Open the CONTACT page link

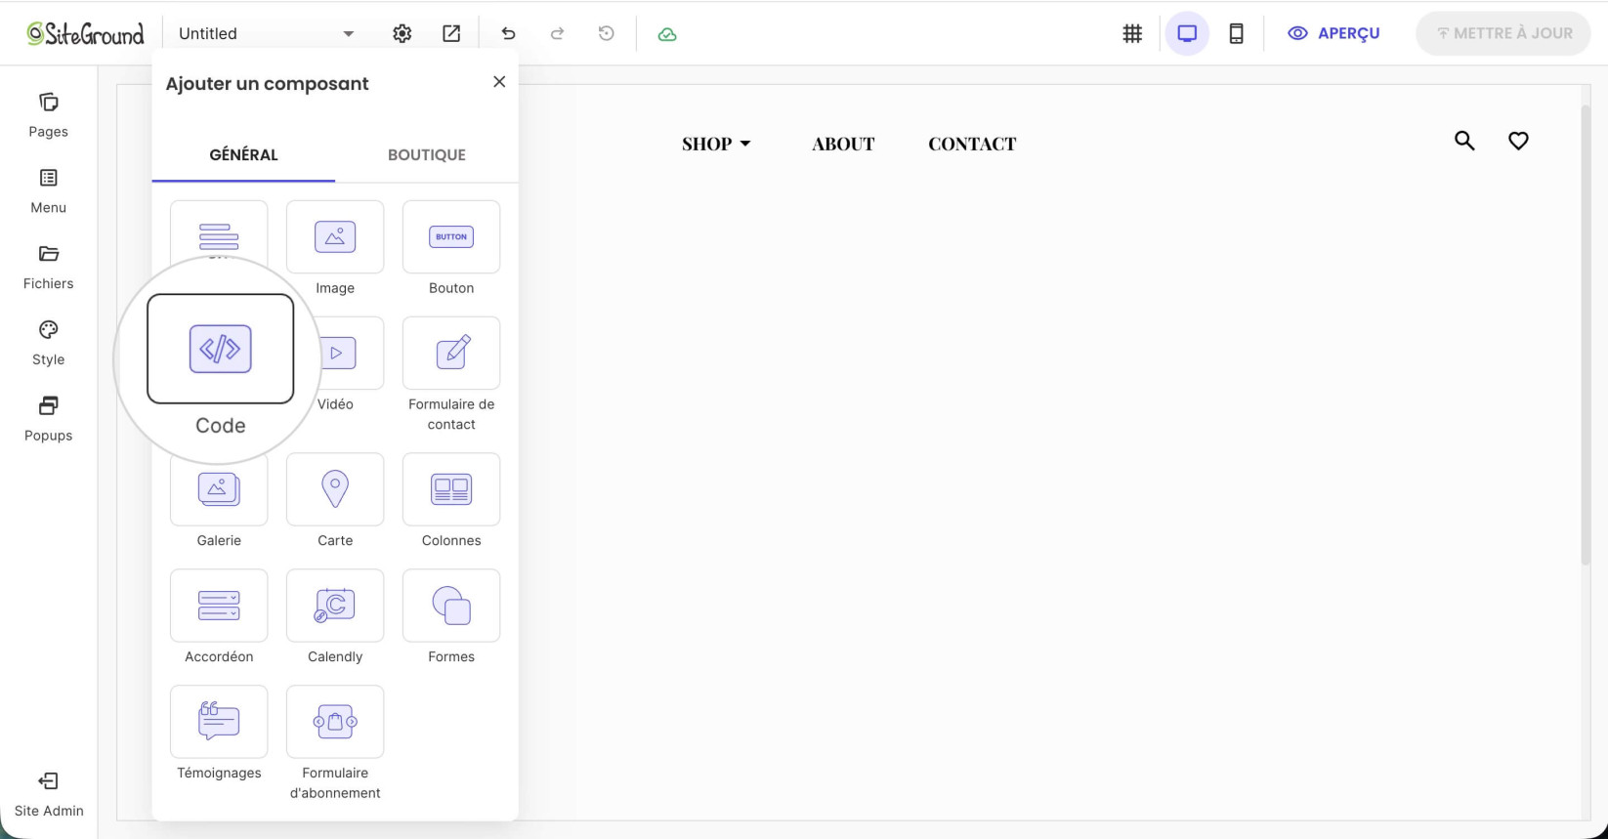pyautogui.click(x=972, y=144)
